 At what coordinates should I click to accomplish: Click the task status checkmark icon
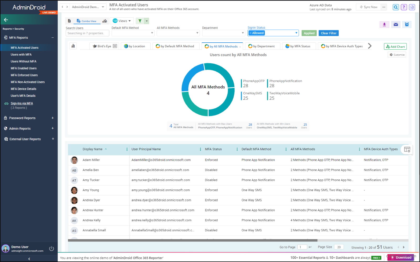click(x=412, y=7)
